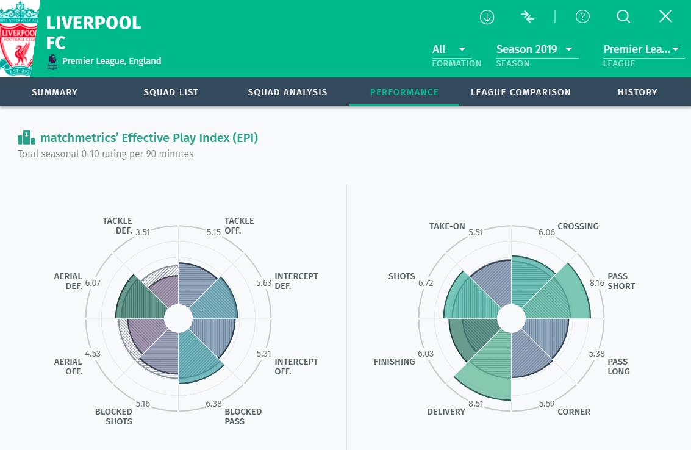This screenshot has width=691, height=450.
Task: Click the 8.51 Delivery value
Action: (x=476, y=404)
